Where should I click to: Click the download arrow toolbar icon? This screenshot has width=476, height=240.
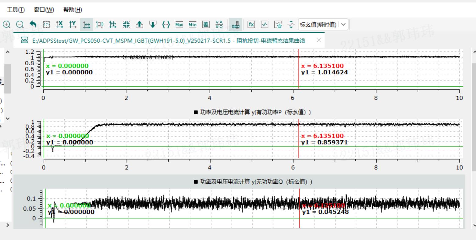click(152, 24)
